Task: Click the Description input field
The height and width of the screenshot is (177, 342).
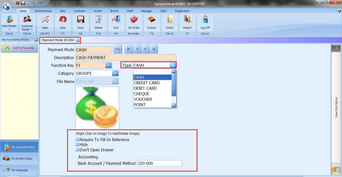Action: pyautogui.click(x=126, y=58)
